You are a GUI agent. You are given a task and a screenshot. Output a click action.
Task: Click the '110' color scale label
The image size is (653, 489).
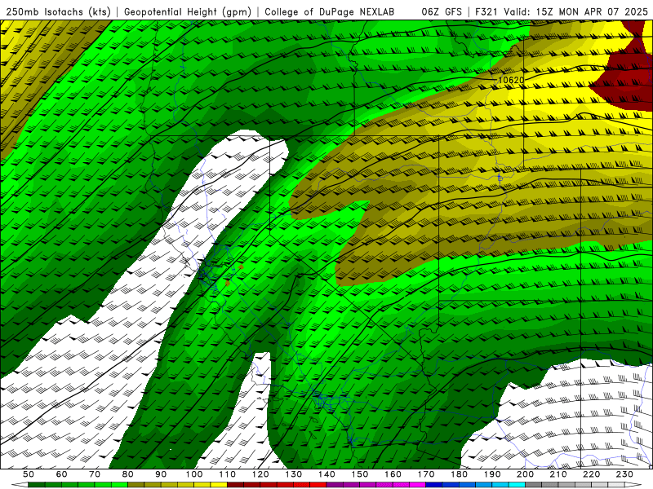[x=228, y=474]
